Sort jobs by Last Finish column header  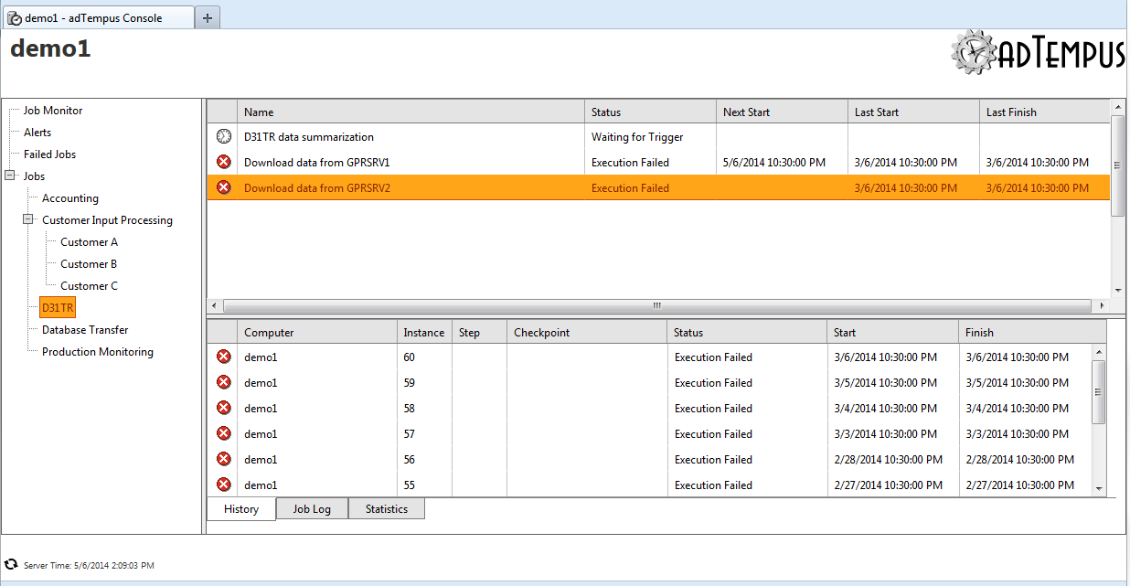1045,112
